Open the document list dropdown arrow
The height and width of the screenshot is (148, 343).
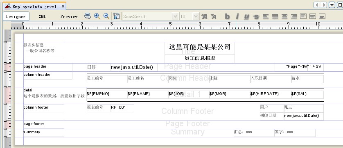pos(332,5)
